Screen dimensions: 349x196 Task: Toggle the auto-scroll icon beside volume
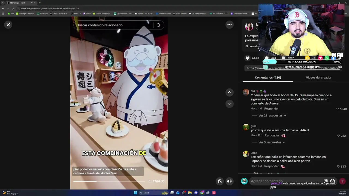click(x=220, y=181)
